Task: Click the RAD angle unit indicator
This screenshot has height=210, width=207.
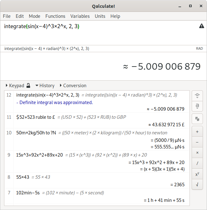Action: [x=199, y=48]
